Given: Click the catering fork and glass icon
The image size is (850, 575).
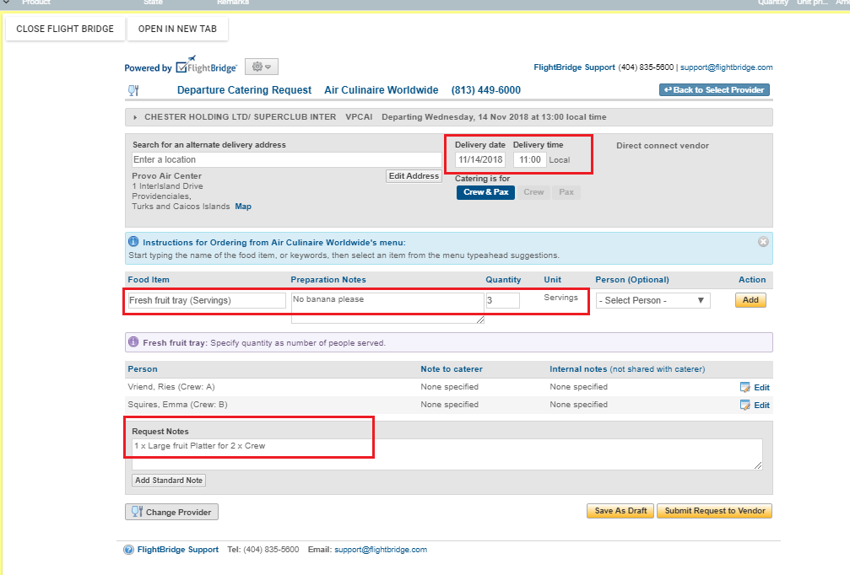Looking at the screenshot, I should coord(133,90).
